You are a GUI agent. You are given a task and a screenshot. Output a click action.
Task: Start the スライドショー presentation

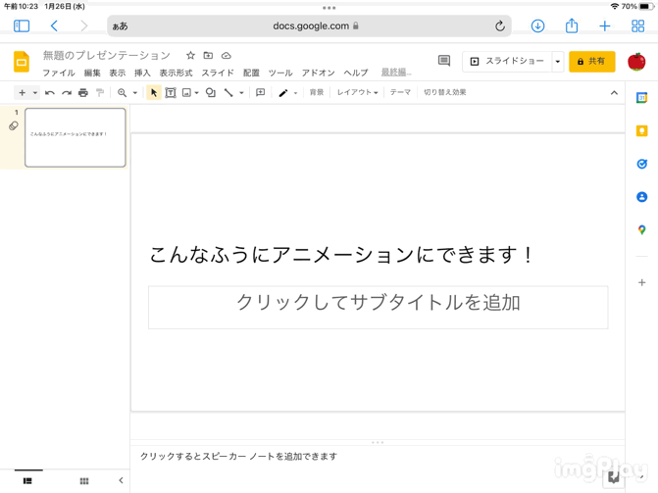tap(507, 62)
